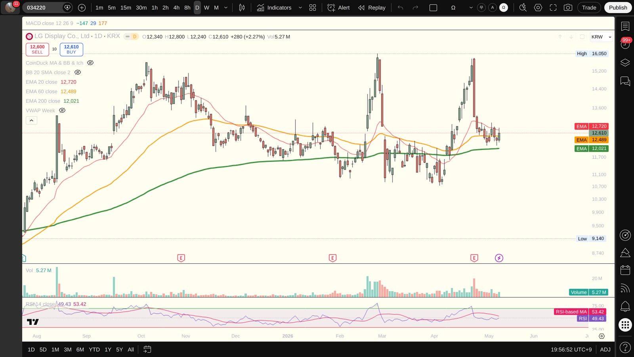Open the chats panel icon
This screenshot has width=634, height=357.
(625, 81)
